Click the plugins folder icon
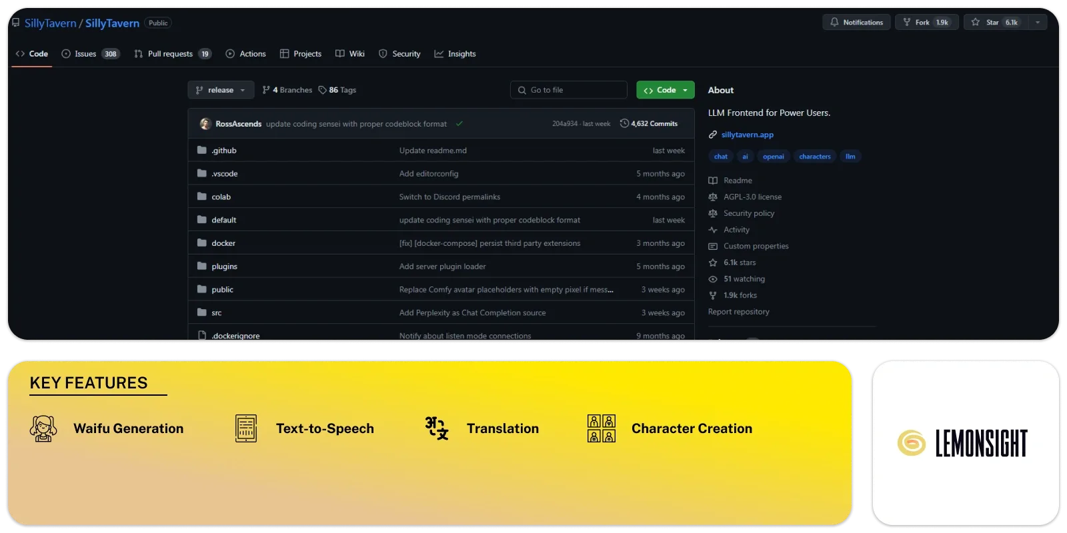The image size is (1067, 533). click(x=202, y=266)
